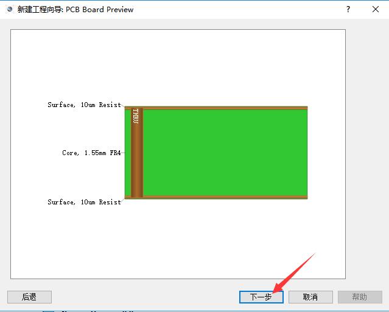Open help using the 帮助 button
Viewport: 389px width, 312px height.
[x=360, y=297]
